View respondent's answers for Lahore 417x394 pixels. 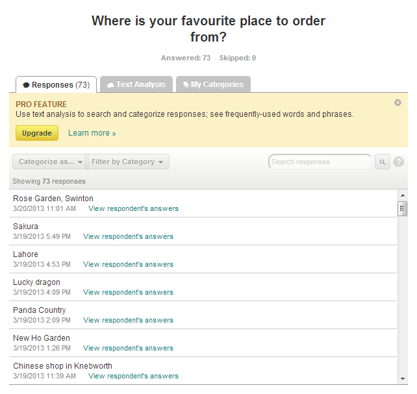[128, 264]
